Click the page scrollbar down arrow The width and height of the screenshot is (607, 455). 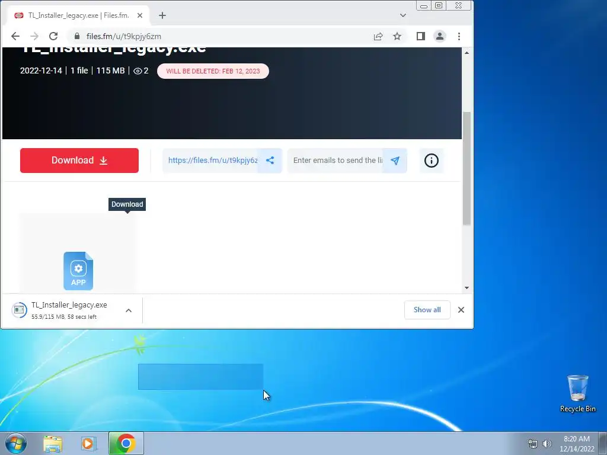[x=467, y=287]
